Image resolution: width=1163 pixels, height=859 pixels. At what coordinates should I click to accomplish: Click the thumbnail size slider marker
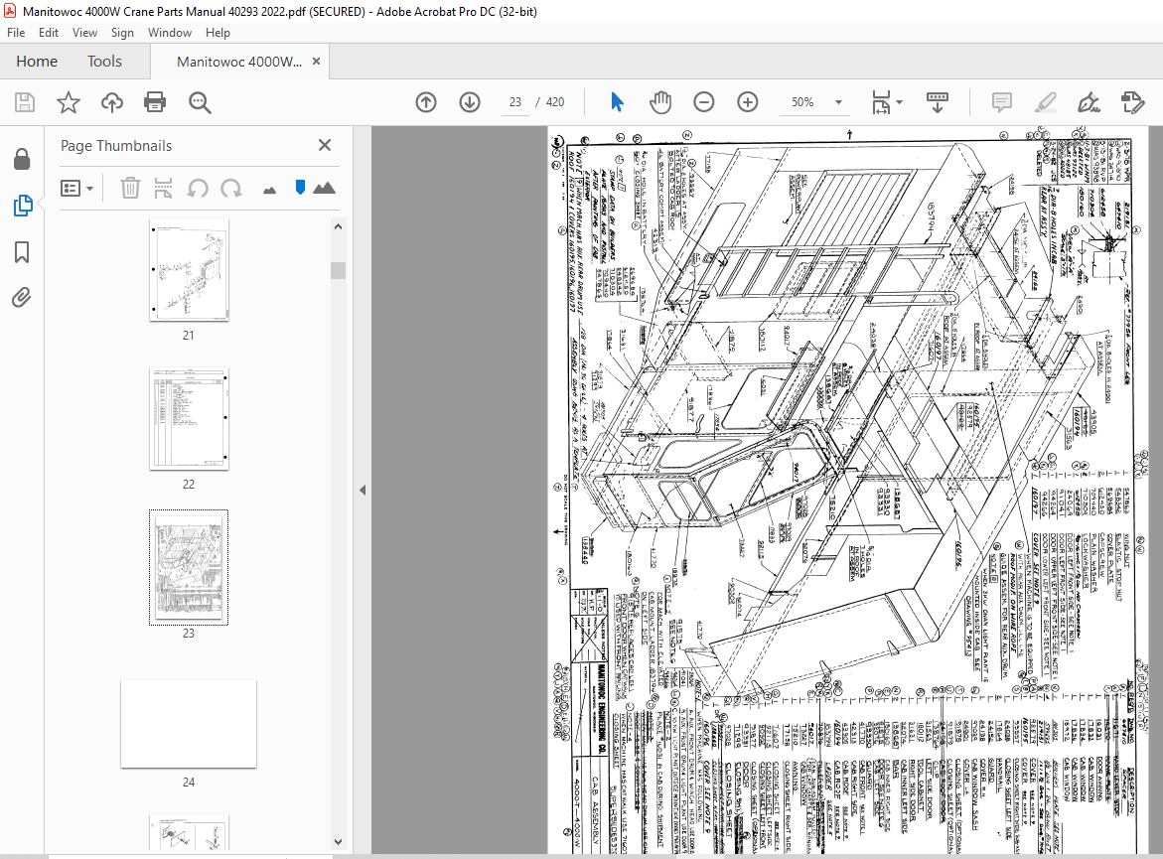pyautogui.click(x=300, y=188)
